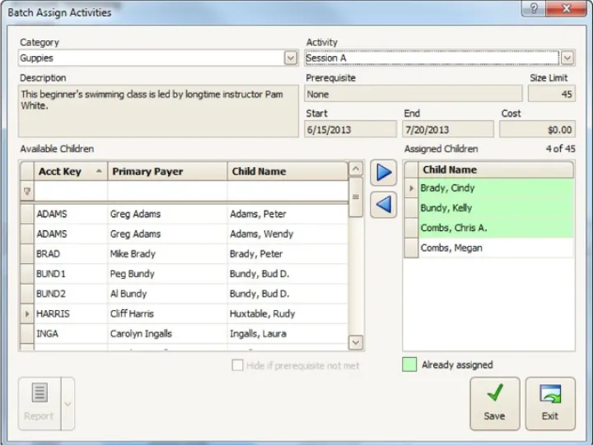Click the Acct Key filter input field
Viewport: 593px width, 445px height.
(70, 191)
